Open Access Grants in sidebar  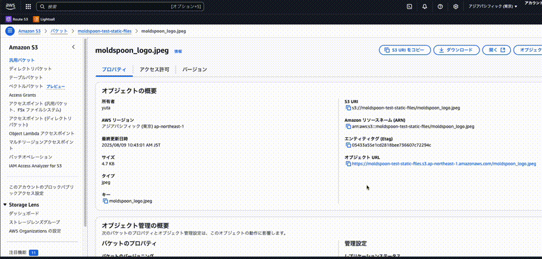coord(22,95)
